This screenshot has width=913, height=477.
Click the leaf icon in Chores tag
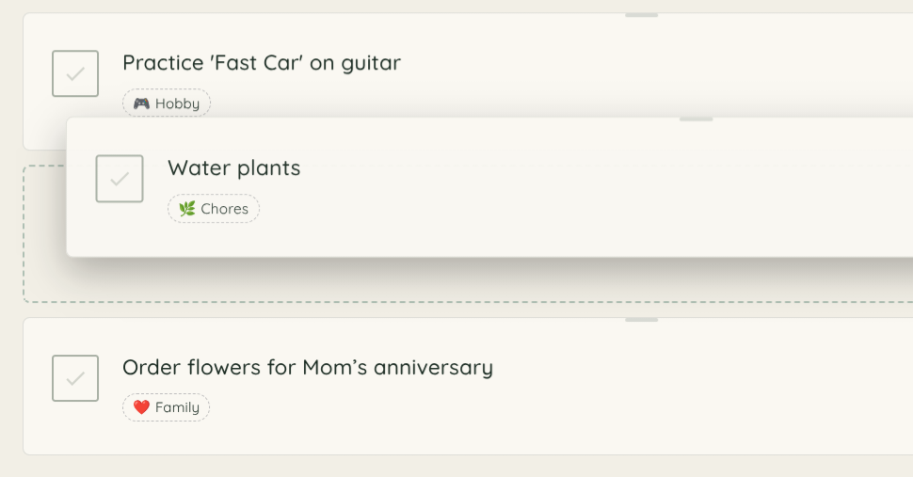(x=186, y=209)
